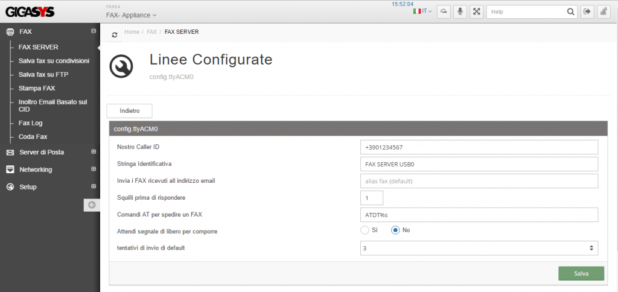Expand the Networking sidebar section

(36, 170)
